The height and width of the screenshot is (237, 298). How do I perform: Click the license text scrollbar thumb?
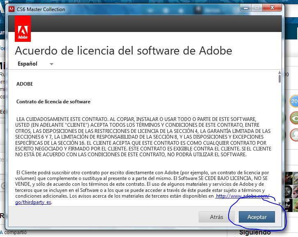(x=280, y=79)
